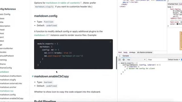Go to markdown.slugify in the sidebar
The height and width of the screenshot is (102, 182).
8,80
